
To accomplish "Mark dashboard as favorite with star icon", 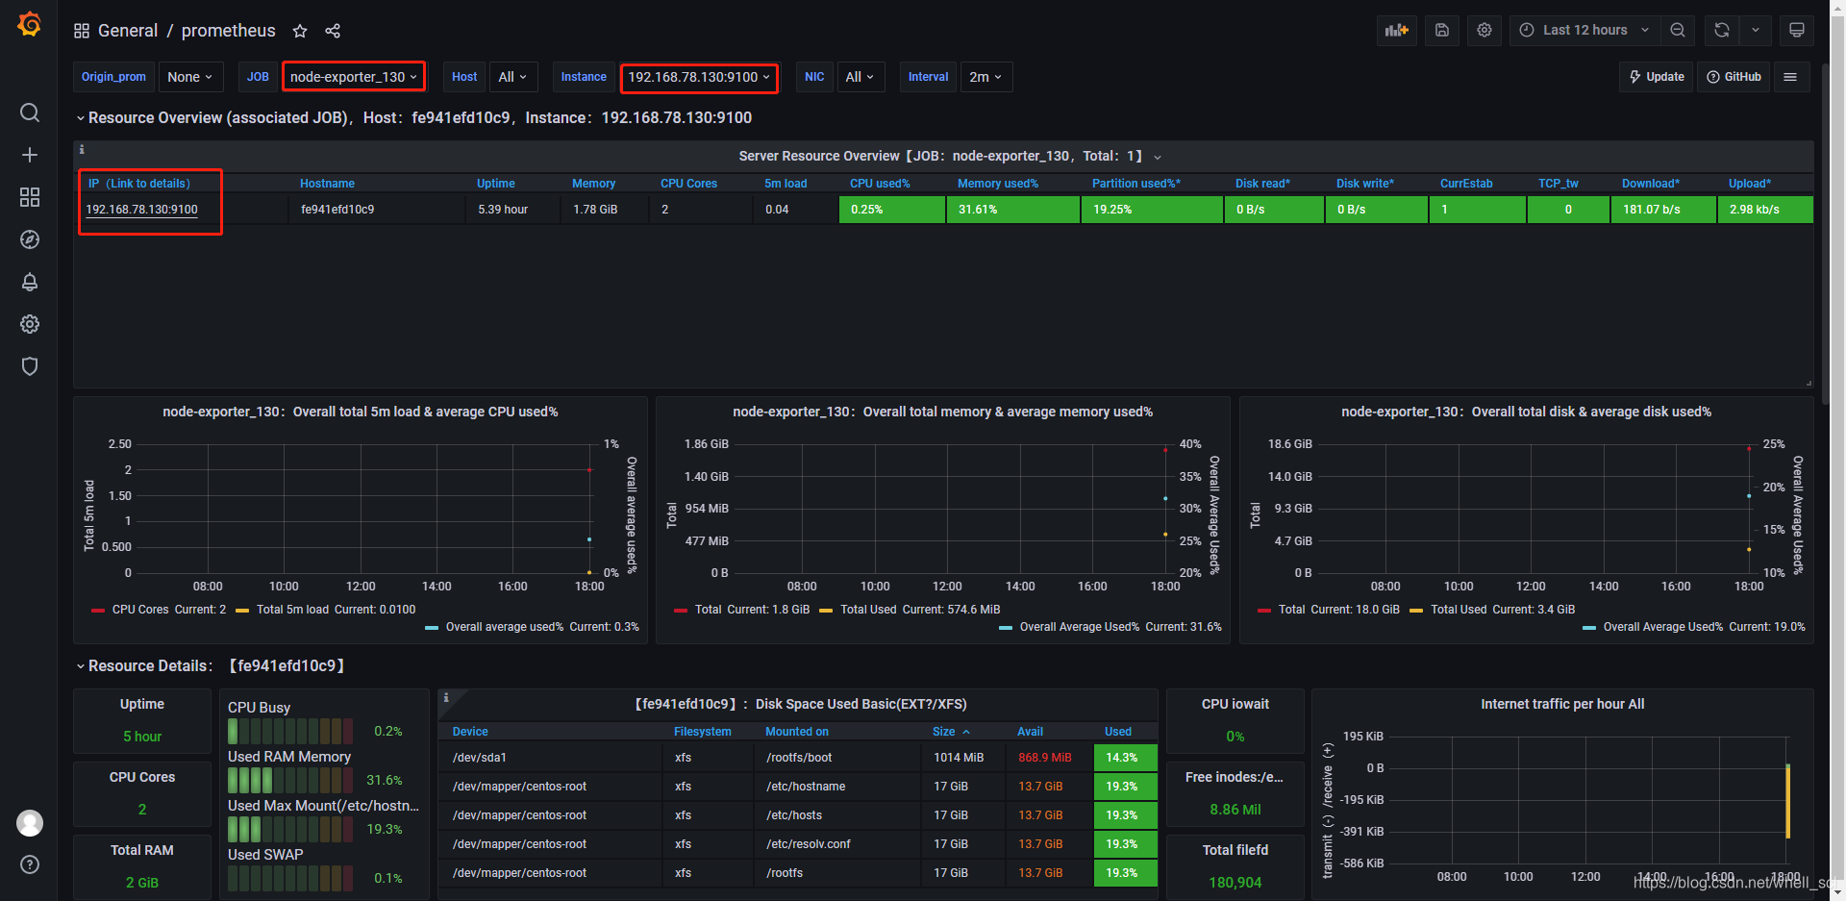I will click(300, 31).
